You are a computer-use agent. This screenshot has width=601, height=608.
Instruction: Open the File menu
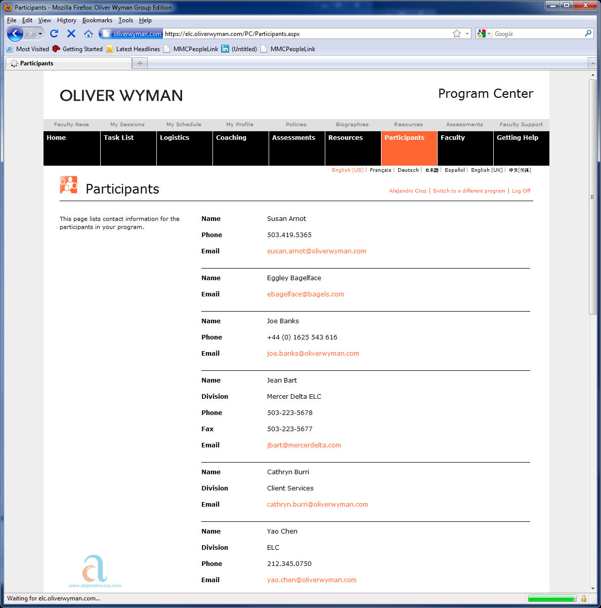12,20
